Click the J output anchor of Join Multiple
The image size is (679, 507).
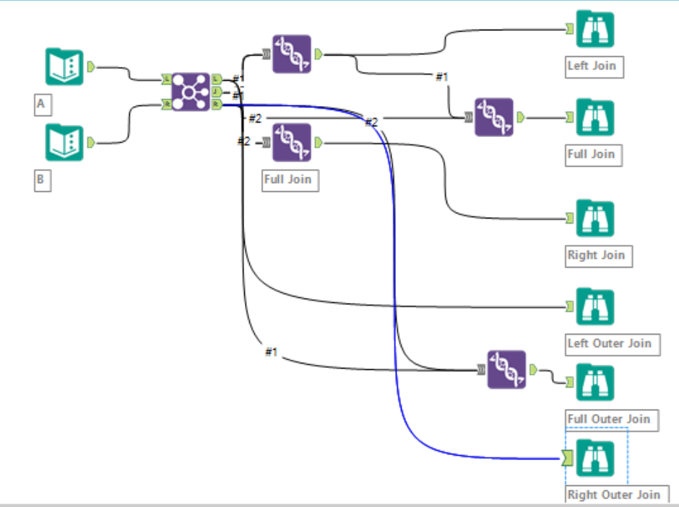(x=217, y=92)
